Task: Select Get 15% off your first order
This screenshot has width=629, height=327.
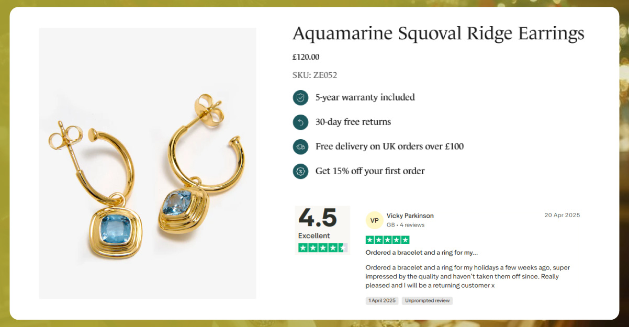Action: 370,171
